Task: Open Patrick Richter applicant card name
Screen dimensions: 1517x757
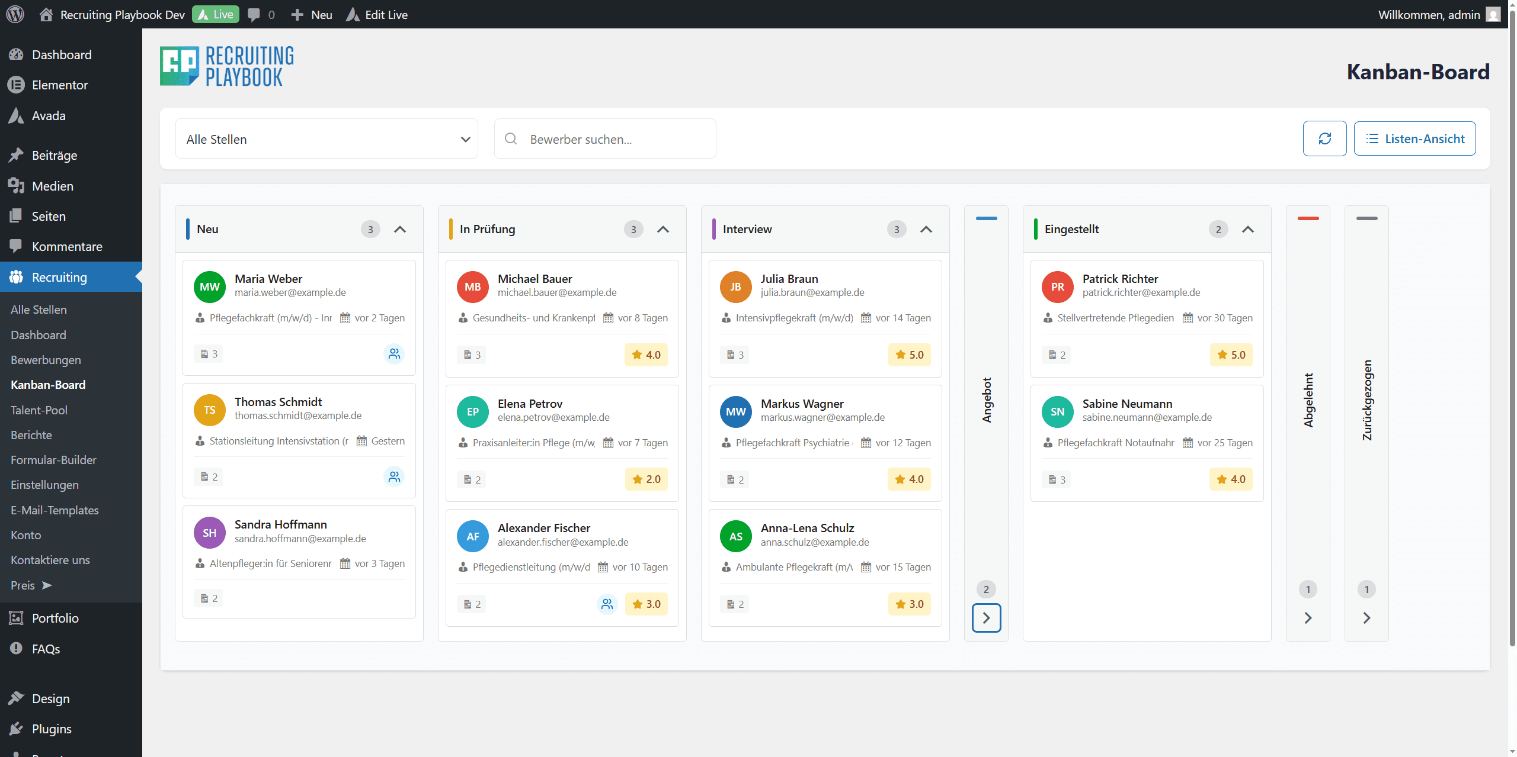Action: pos(1120,279)
